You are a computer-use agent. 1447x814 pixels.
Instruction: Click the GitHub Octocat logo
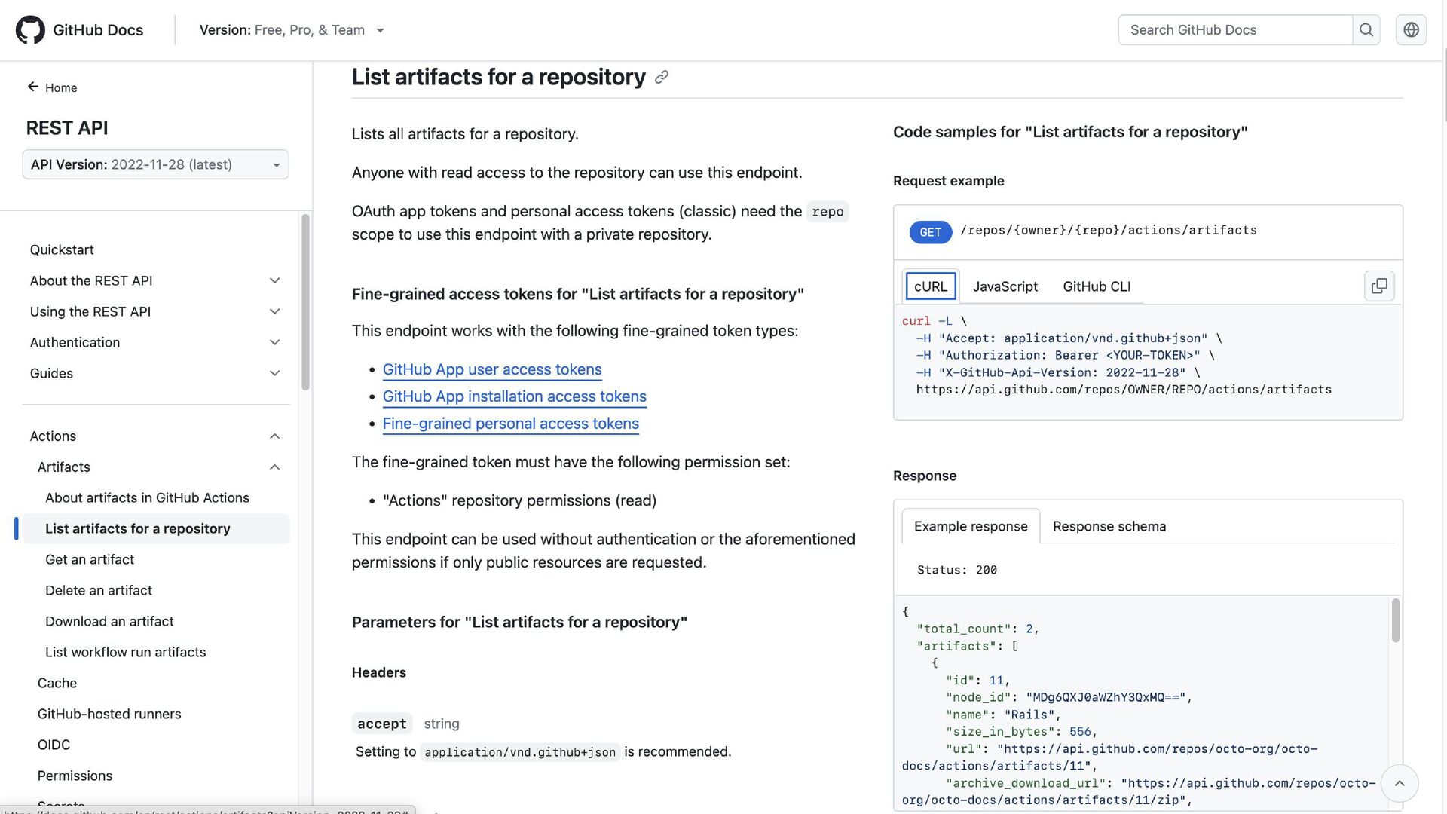(x=30, y=30)
